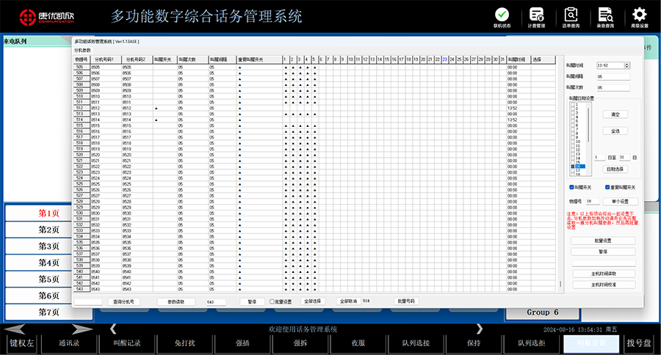Click the Group 6 button
This screenshot has width=661, height=355.
(x=543, y=312)
